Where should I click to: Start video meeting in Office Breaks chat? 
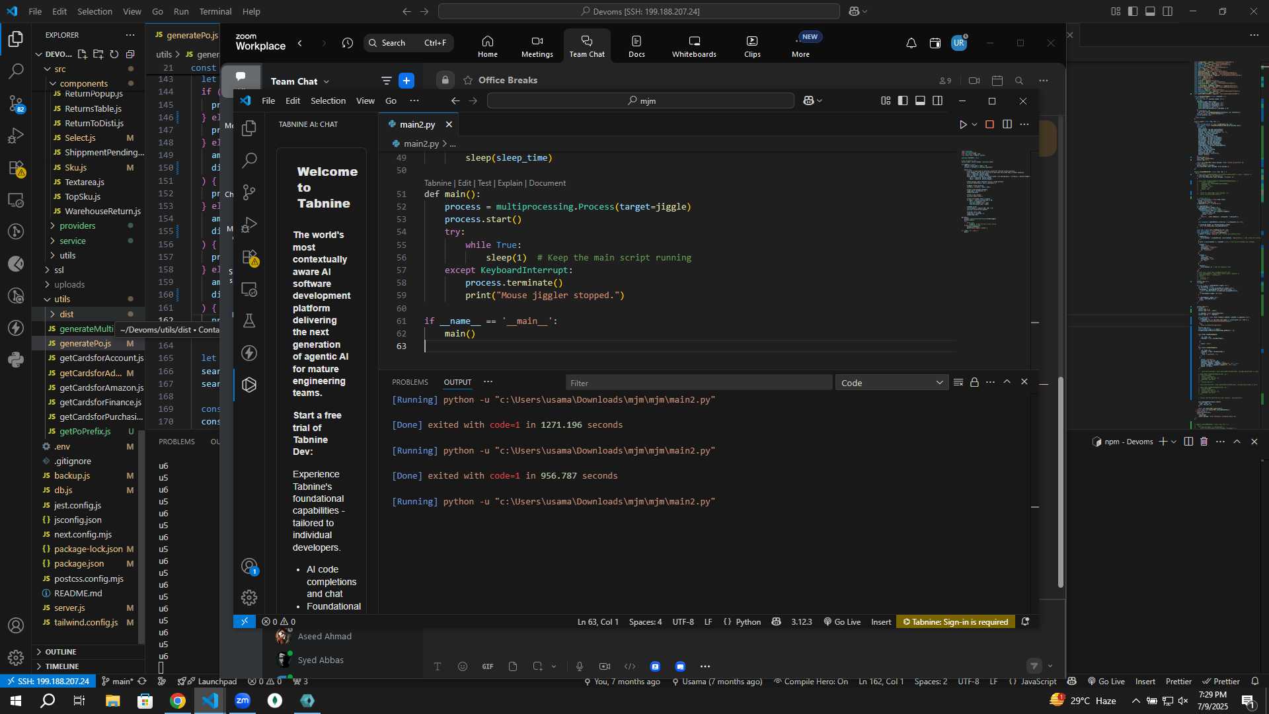[x=974, y=81]
